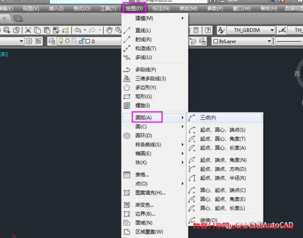This screenshot has width=303, height=238.
Task: Toggle layer freeze sun icon
Action: coord(67,41)
